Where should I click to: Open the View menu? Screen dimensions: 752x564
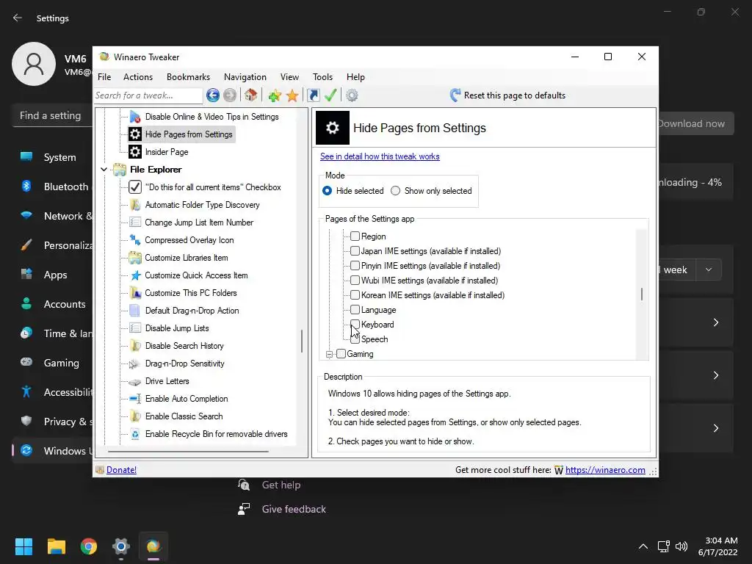[x=289, y=76]
